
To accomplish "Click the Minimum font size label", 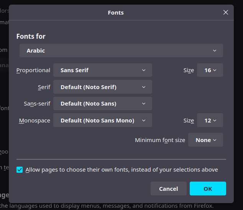I will (160, 140).
